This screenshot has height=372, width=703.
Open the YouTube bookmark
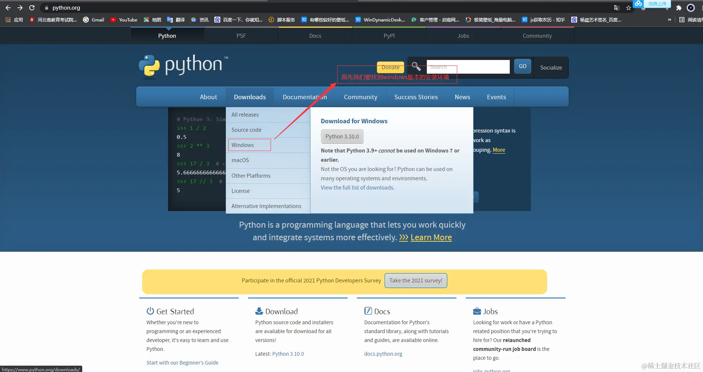124,20
